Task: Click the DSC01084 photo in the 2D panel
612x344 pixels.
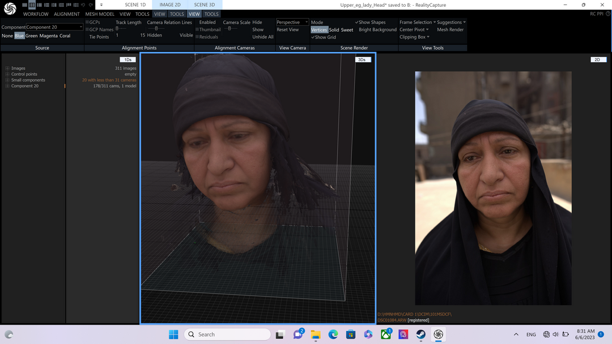Action: pos(493,187)
